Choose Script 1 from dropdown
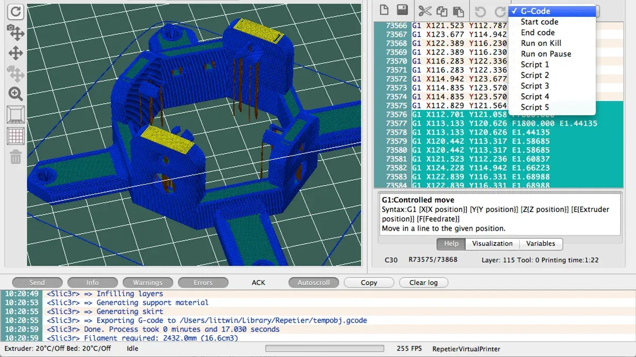 coord(552,65)
